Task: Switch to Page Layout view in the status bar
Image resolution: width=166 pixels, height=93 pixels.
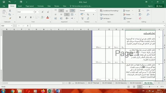Action: 134,87
